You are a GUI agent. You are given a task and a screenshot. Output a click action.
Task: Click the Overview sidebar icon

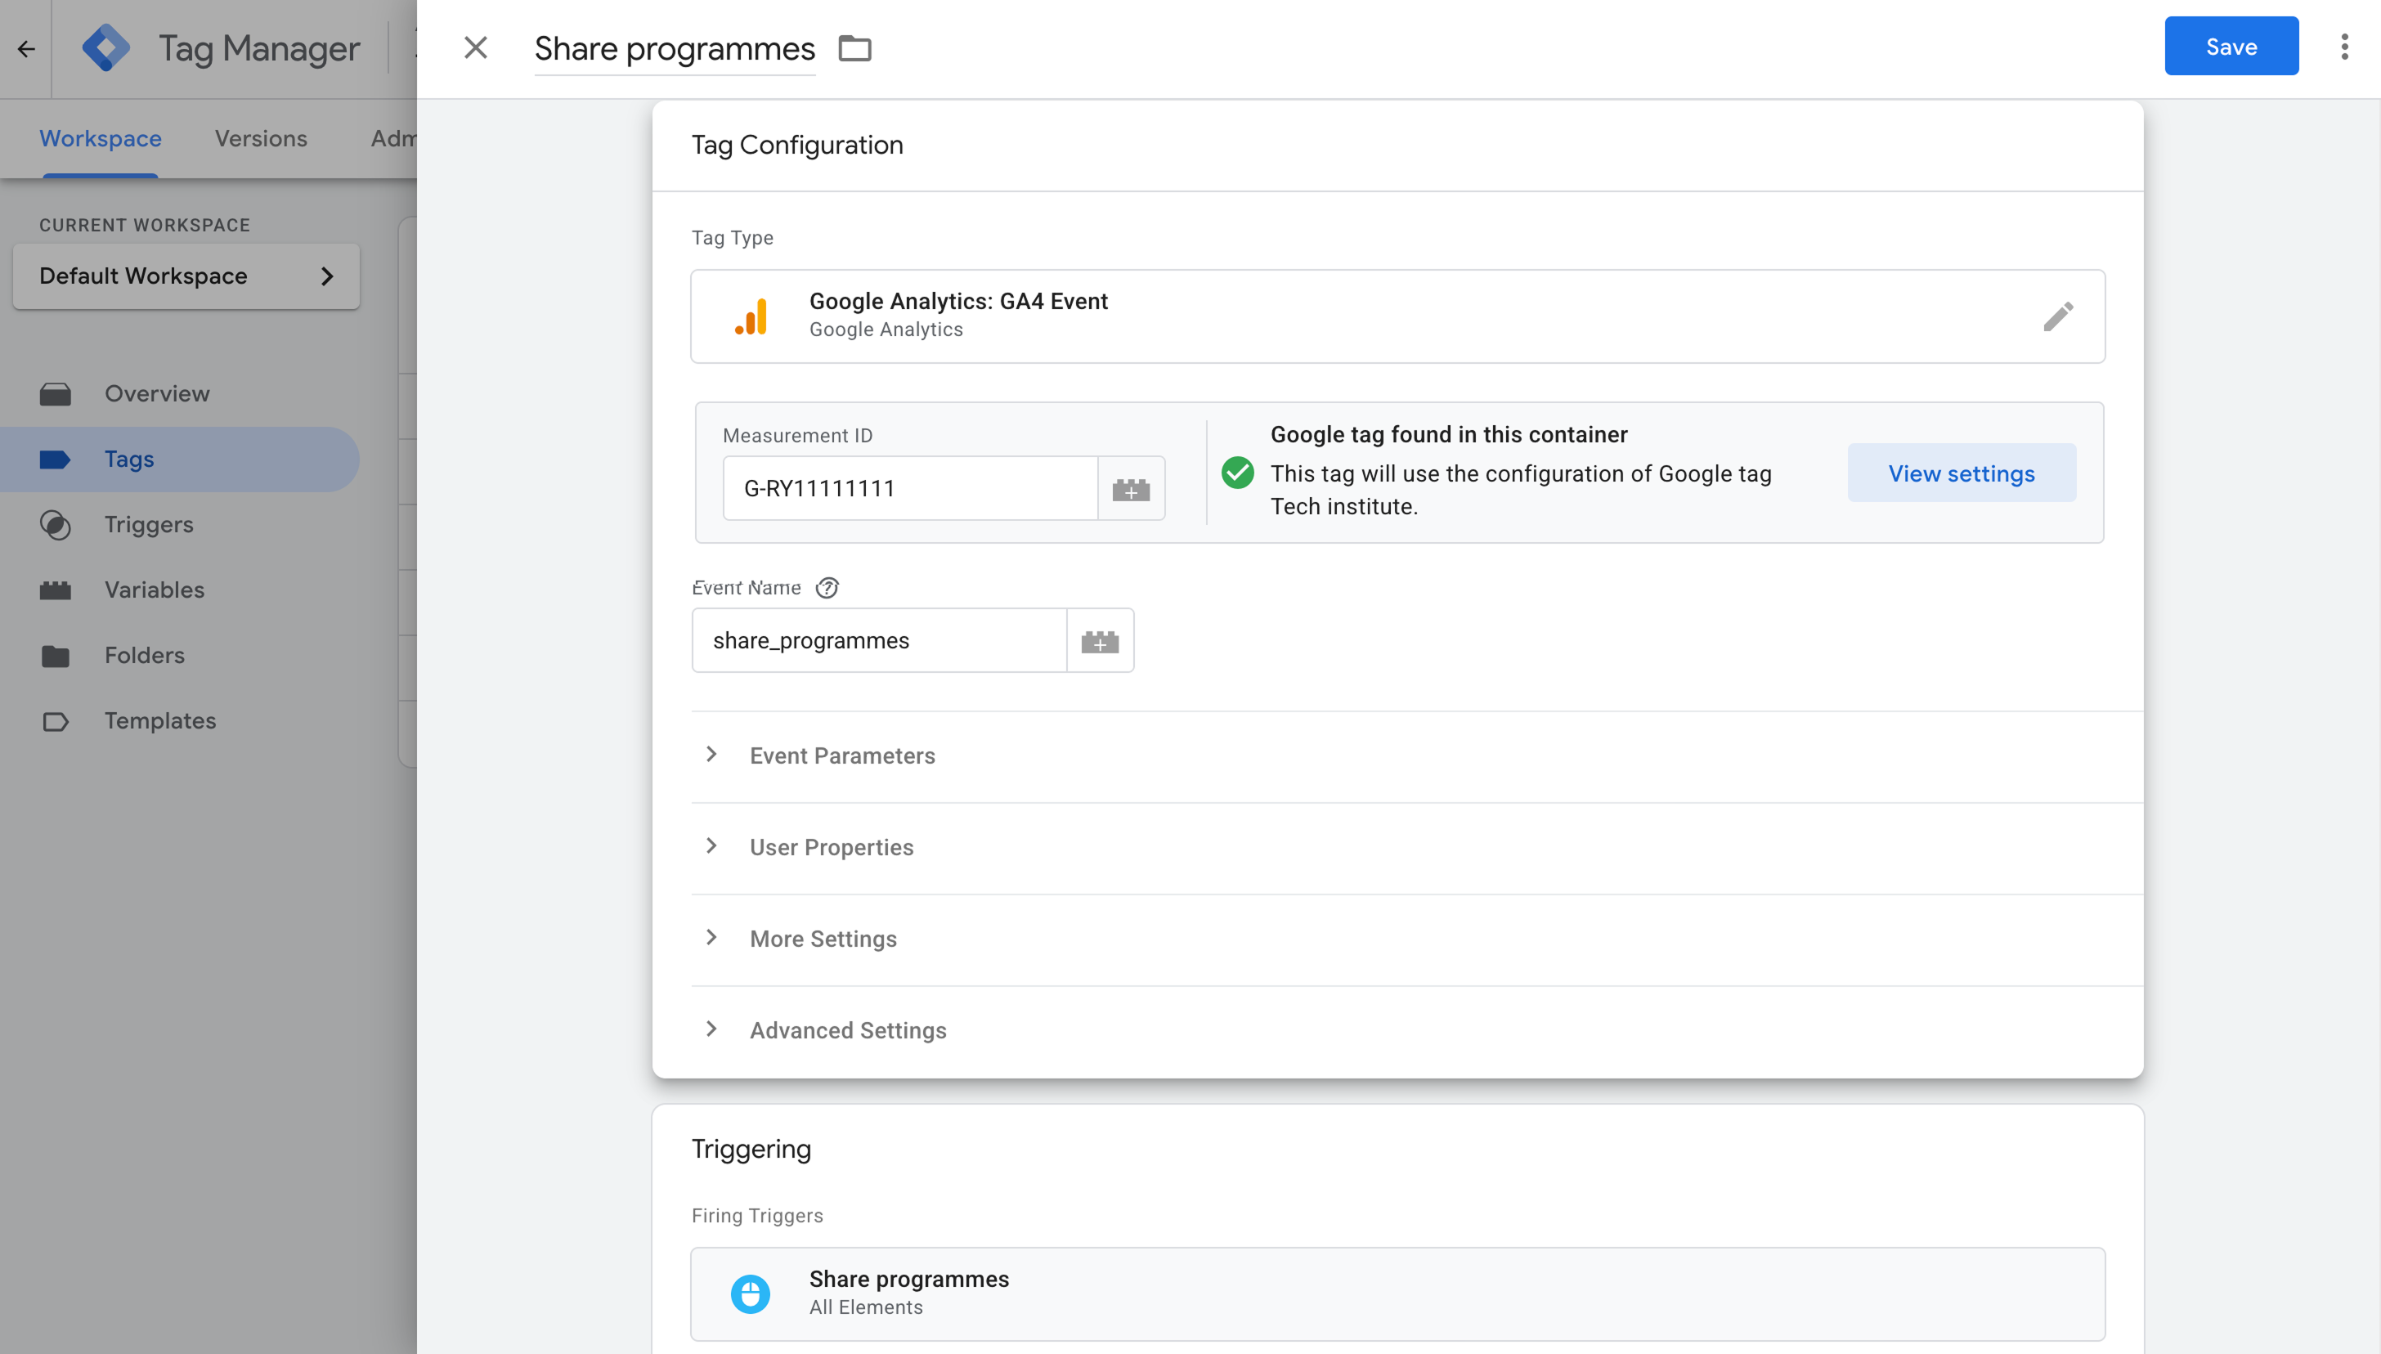pos(56,394)
